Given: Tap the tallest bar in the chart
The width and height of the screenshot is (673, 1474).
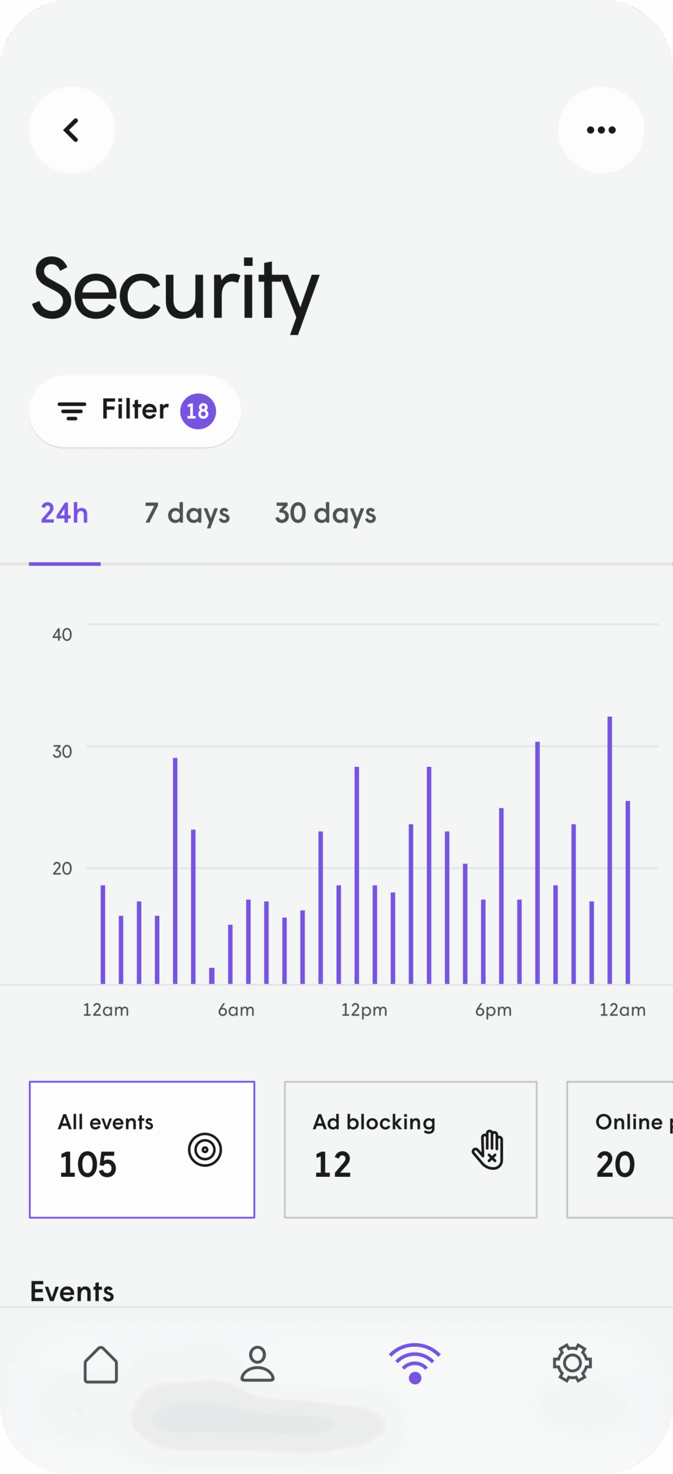Looking at the screenshot, I should click(x=610, y=850).
